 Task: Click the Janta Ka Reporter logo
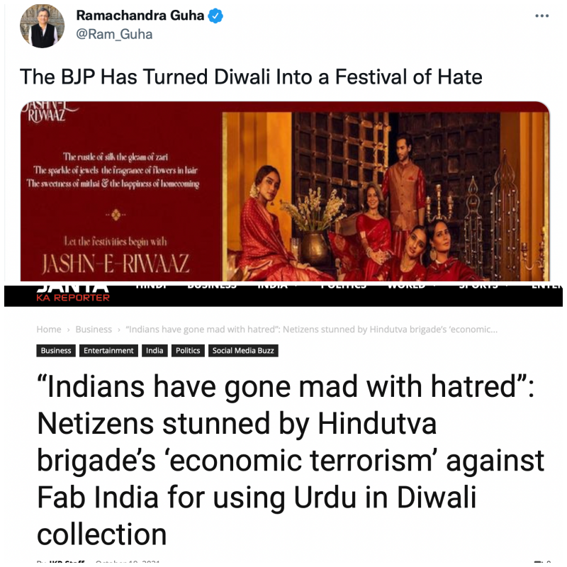(x=73, y=294)
